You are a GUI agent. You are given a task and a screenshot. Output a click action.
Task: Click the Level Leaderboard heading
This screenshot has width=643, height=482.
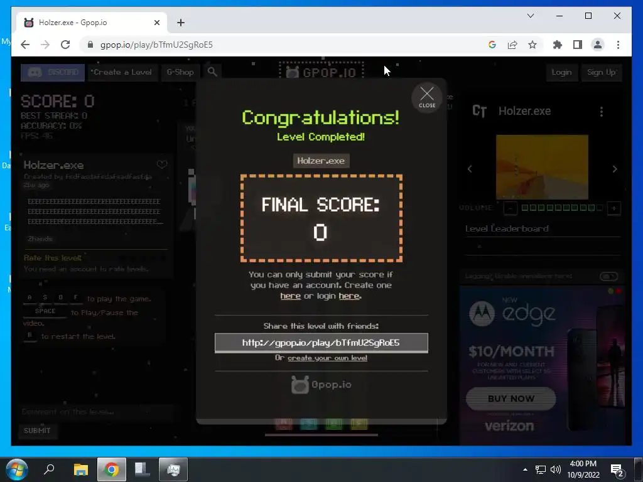pos(507,228)
